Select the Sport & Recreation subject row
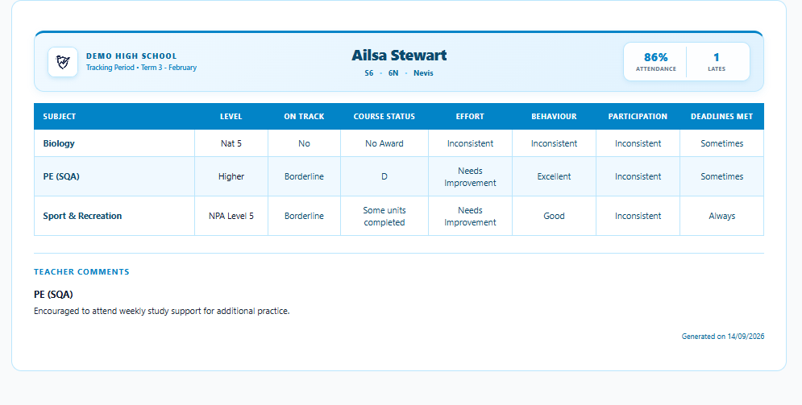802x405 pixels. pos(399,216)
